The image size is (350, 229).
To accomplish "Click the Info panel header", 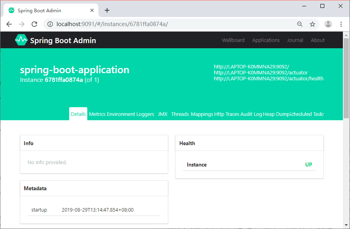I will coord(94,143).
